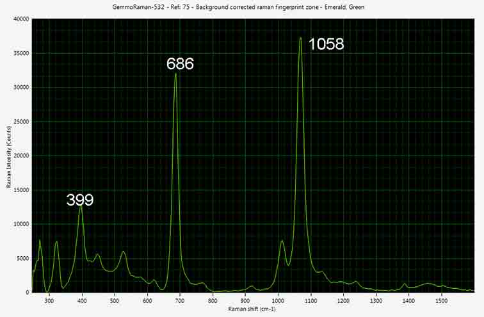The height and width of the screenshot is (317, 484).
Task: Click the small shoulder peak left of 1058
Action: [282, 241]
